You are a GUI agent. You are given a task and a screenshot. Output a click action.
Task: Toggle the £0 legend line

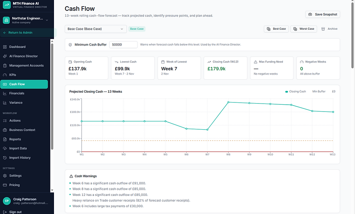click(x=334, y=92)
